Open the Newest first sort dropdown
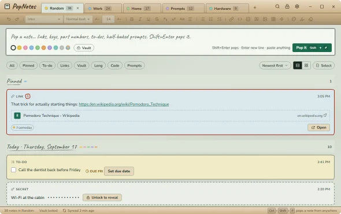Image resolution: width=341 pixels, height=214 pixels. coord(275,65)
